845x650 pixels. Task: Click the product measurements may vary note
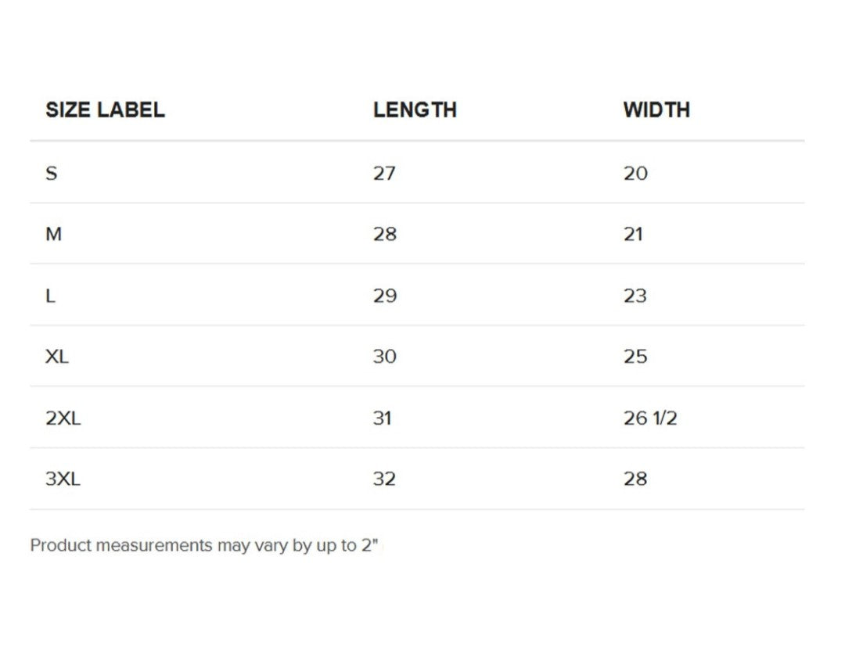point(203,545)
